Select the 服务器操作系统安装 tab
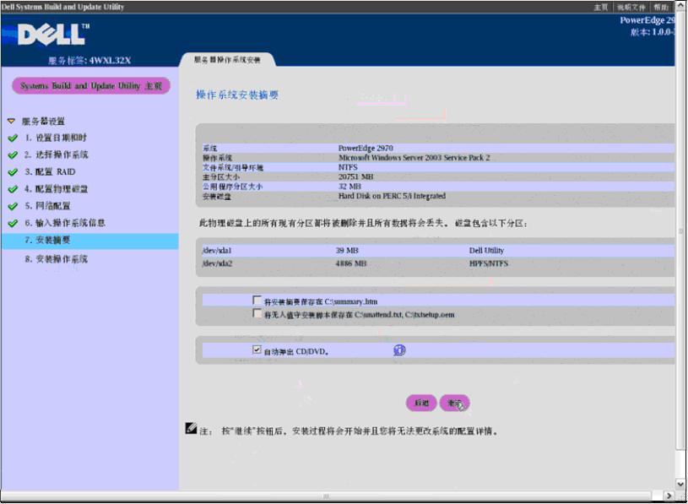The width and height of the screenshot is (688, 504). [x=227, y=60]
